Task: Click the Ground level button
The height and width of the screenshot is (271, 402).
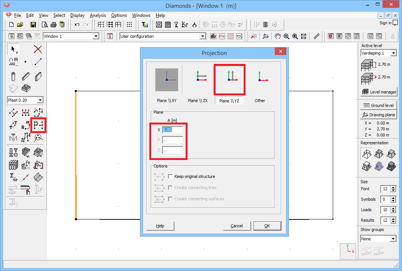Action: tap(378, 105)
